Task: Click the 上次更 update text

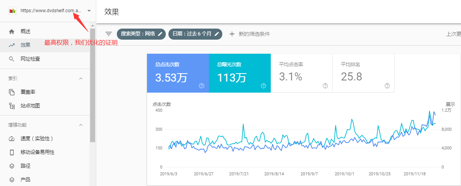Action: (x=453, y=34)
